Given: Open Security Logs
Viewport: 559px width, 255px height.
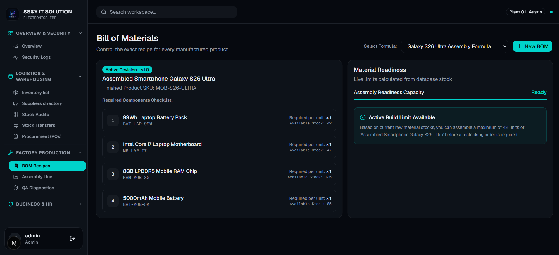Looking at the screenshot, I should click(47, 57).
